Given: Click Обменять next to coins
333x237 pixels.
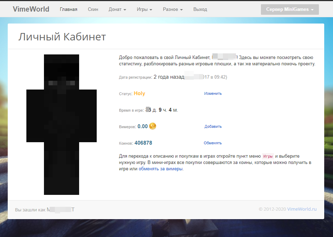Looking at the screenshot, I should coord(213,143).
